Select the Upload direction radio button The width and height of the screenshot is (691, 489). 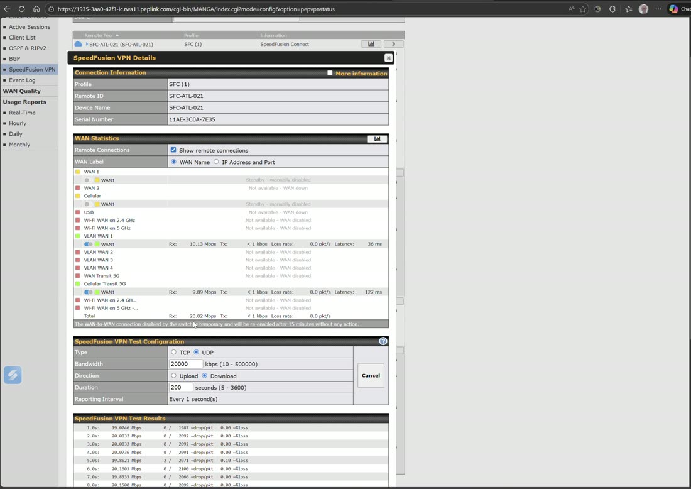173,376
